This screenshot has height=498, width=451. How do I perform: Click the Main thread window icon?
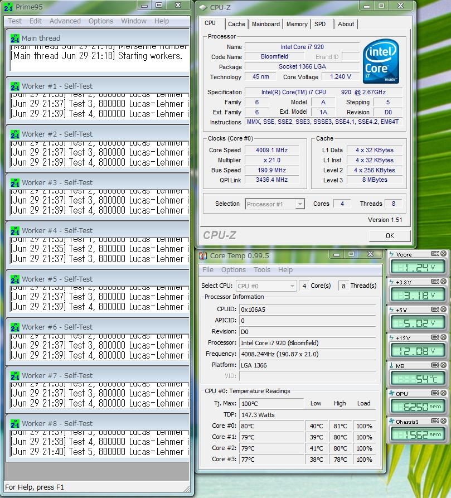point(15,38)
